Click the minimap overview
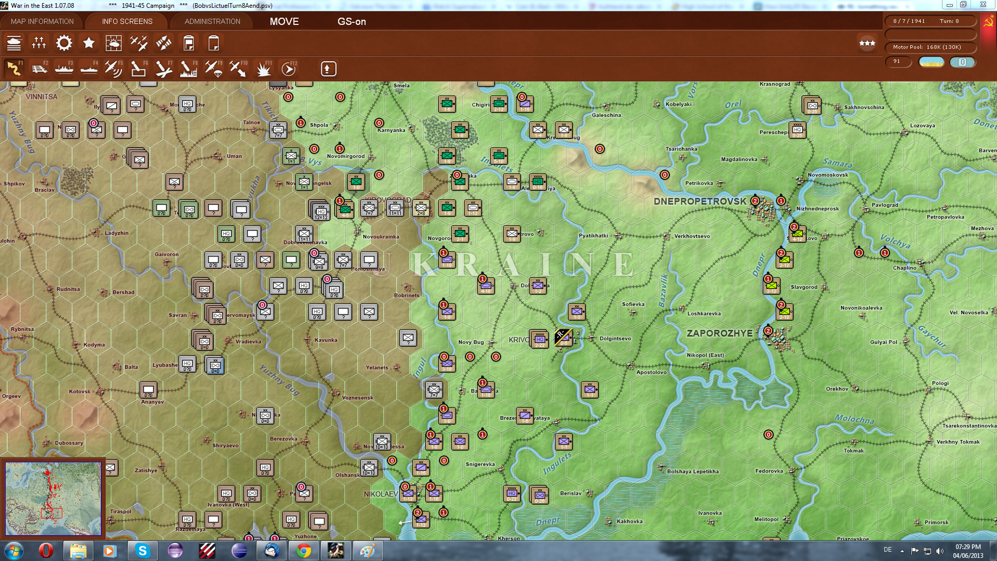Image resolution: width=997 pixels, height=561 pixels. 53,499
